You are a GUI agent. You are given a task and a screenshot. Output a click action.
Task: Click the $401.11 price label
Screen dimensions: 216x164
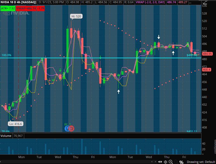(192, 131)
